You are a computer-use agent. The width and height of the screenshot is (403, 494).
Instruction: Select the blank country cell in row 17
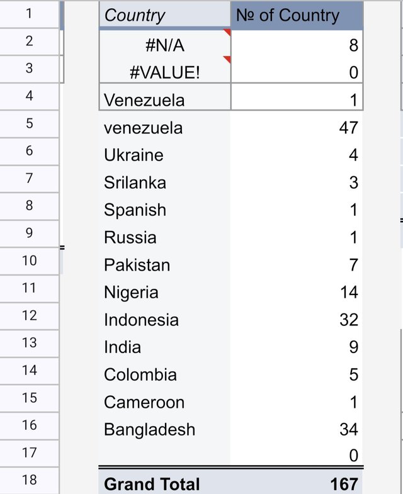[164, 454]
